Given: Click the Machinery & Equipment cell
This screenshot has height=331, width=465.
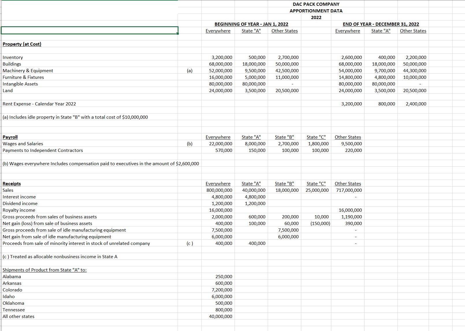Looking at the screenshot, I should pos(27,70).
